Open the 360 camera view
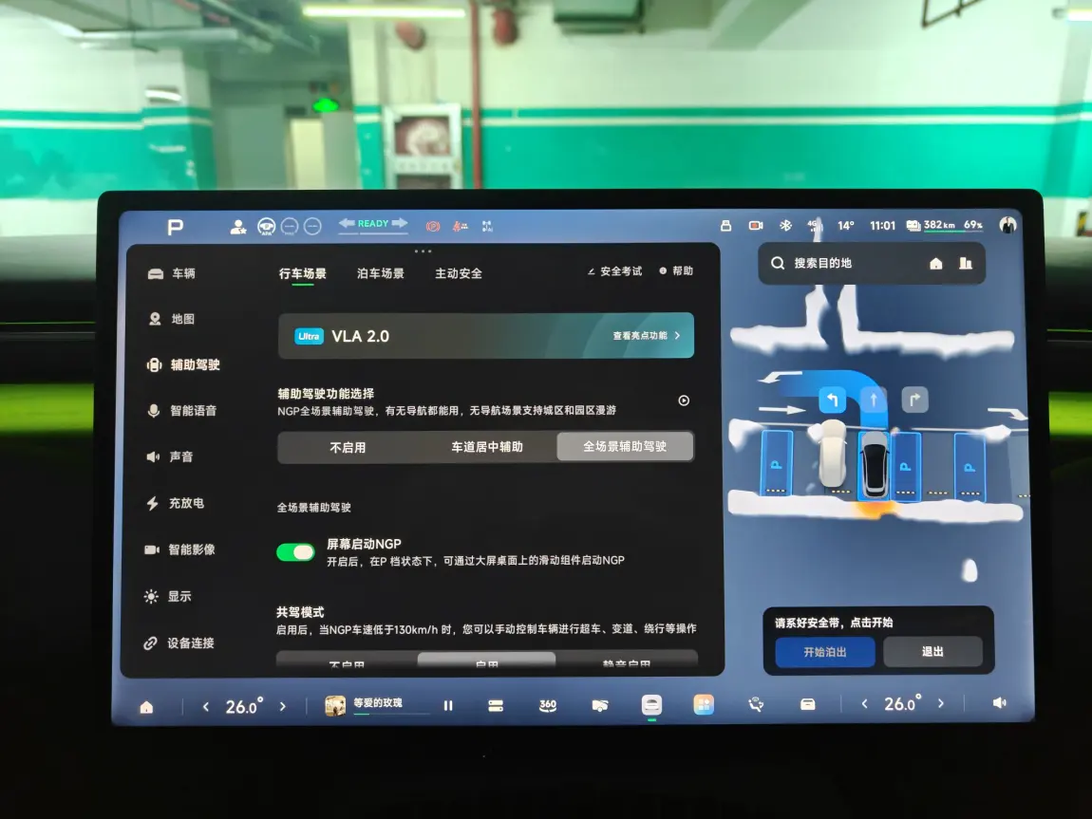Viewport: 1092px width, 819px height. 548,705
